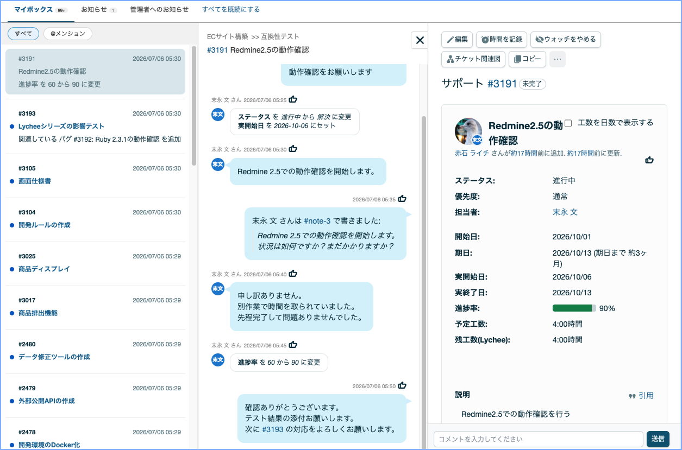Image resolution: width=682 pixels, height=450 pixels.
Task: Click 末文 avatar beside 05:25 entry
Action: click(217, 114)
